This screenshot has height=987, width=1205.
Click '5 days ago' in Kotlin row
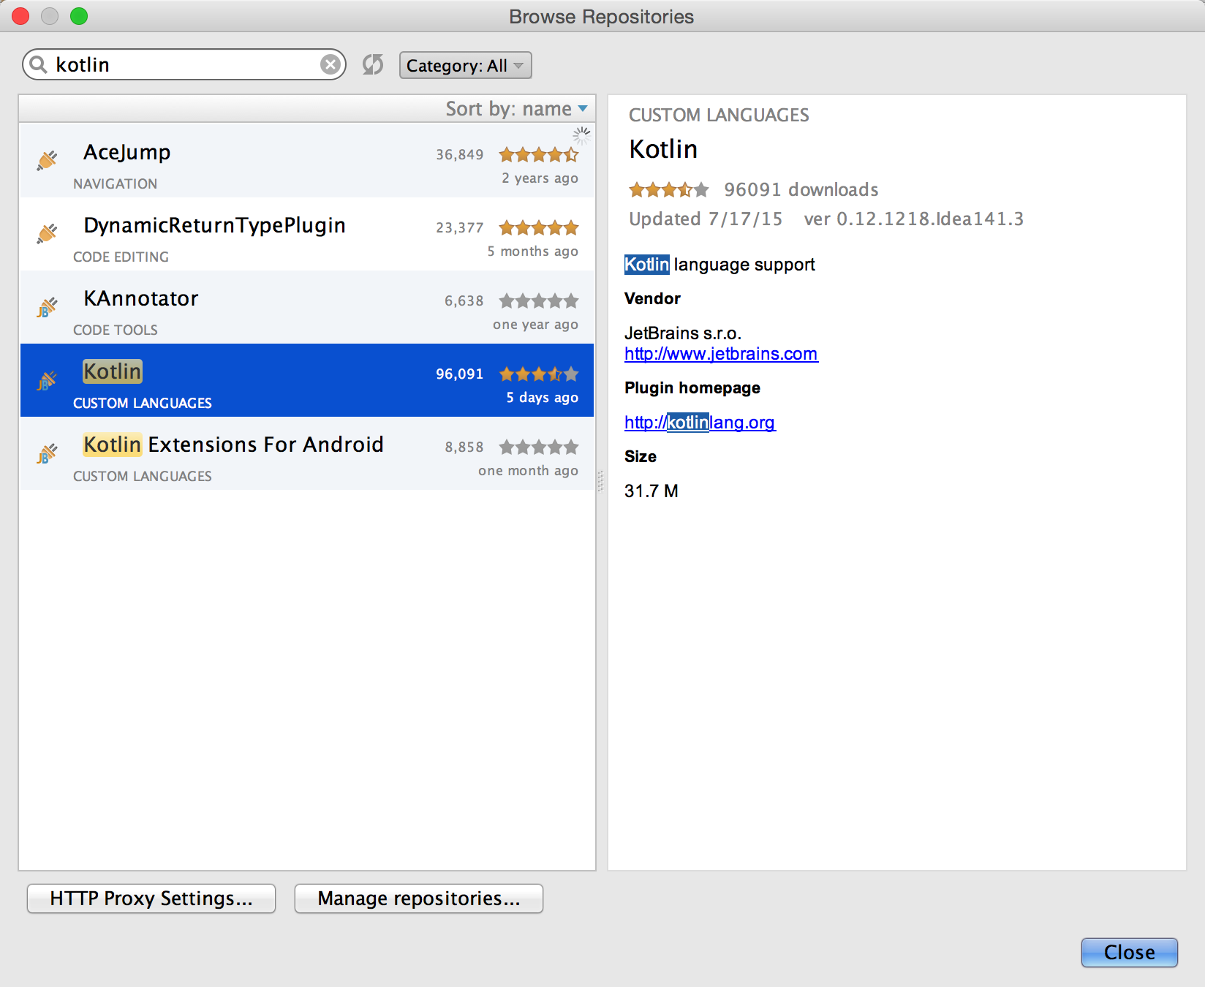(x=543, y=398)
